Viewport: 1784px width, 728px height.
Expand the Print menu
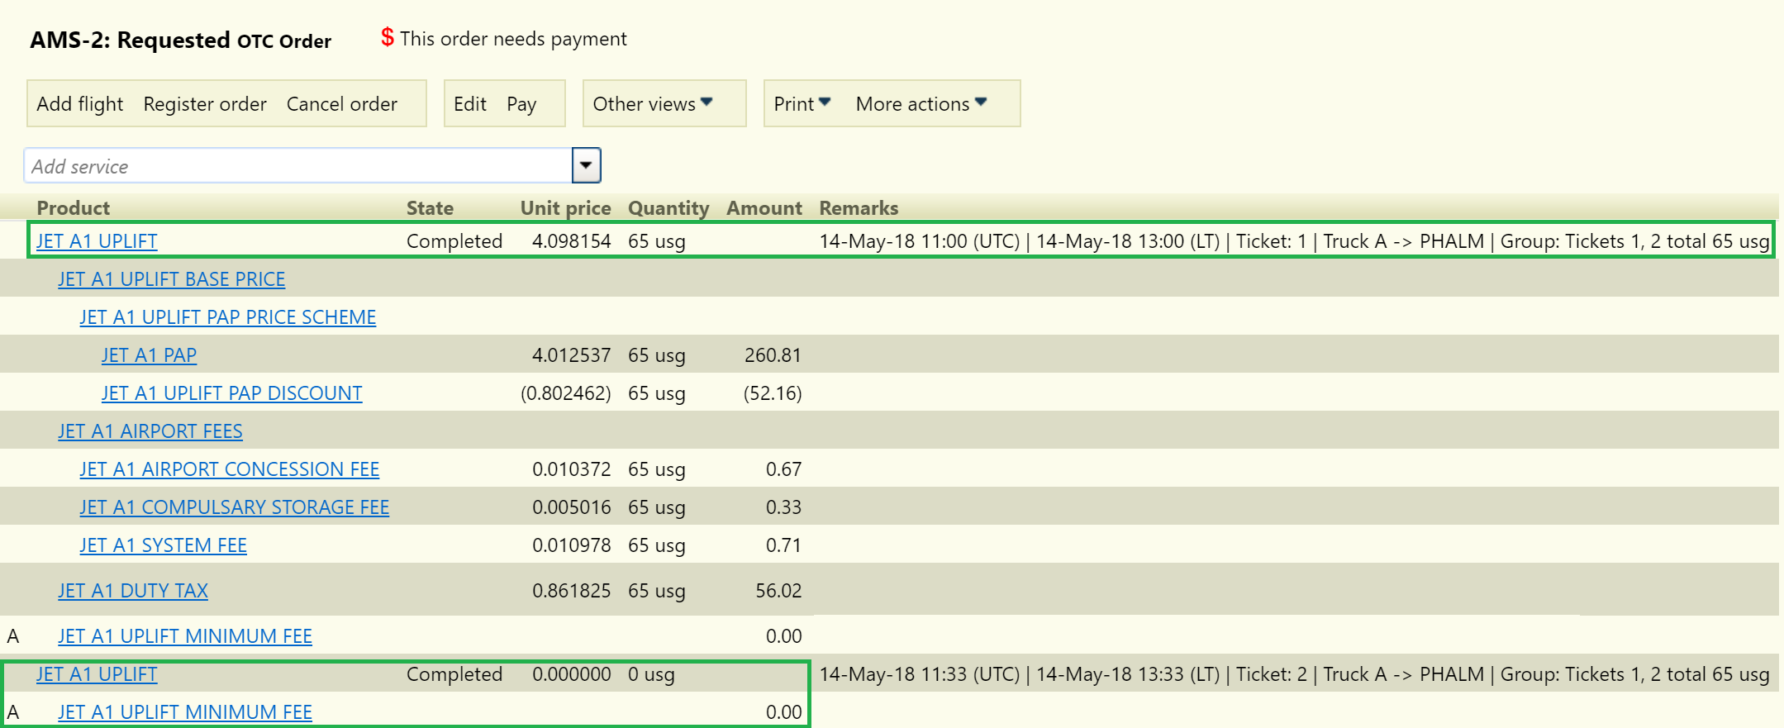tap(802, 104)
